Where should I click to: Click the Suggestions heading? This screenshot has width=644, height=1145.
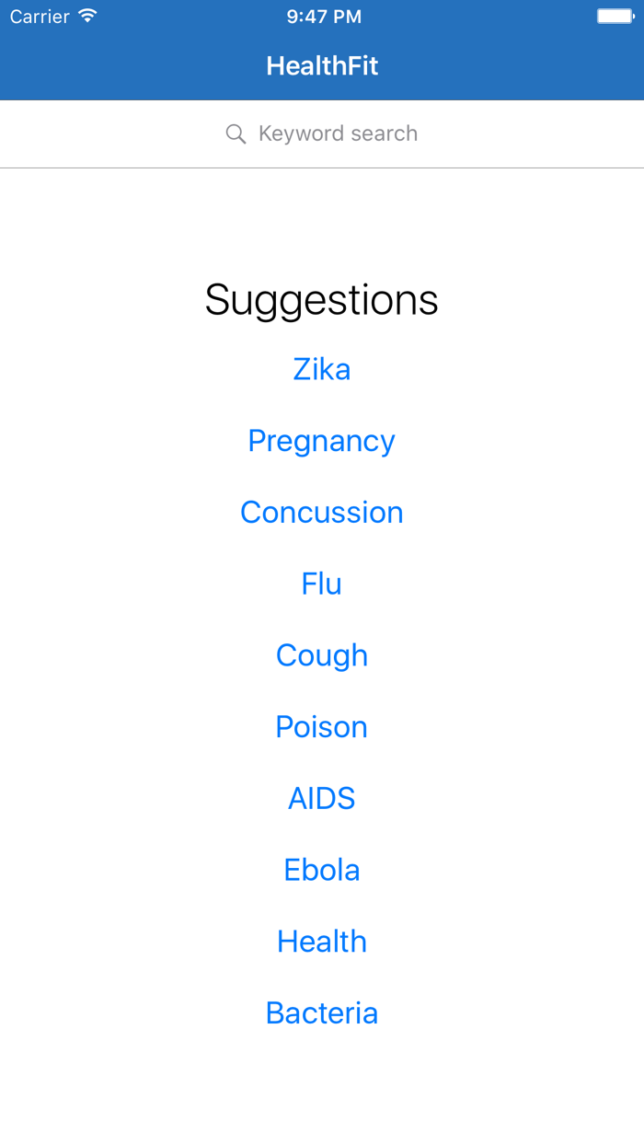pos(322,300)
